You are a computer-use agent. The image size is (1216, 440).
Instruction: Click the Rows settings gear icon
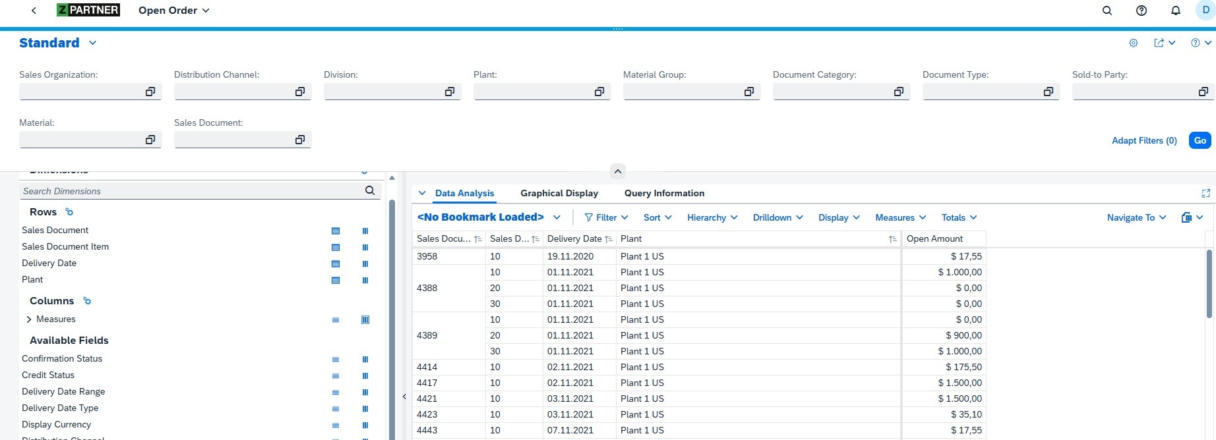click(69, 212)
